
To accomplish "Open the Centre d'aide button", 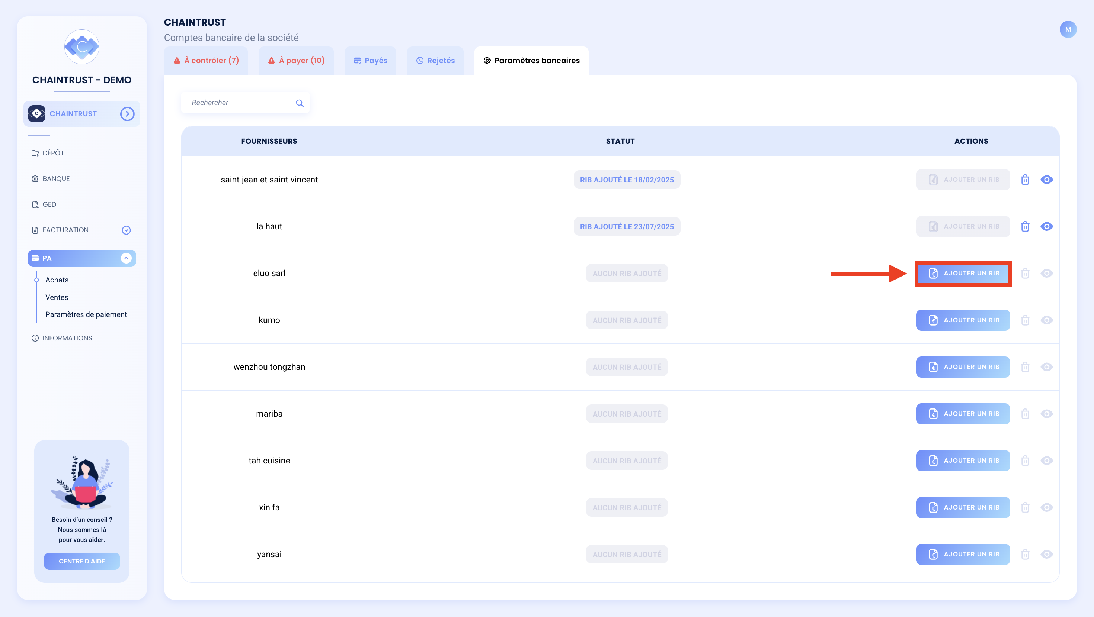I will point(82,561).
